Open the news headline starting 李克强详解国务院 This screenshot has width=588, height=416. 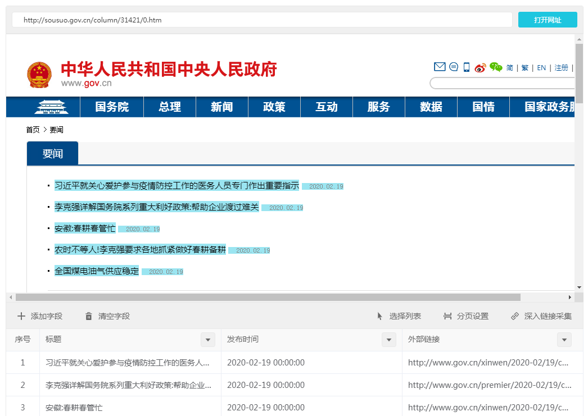[157, 207]
